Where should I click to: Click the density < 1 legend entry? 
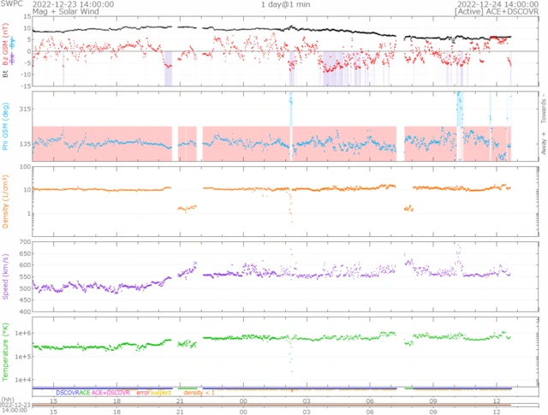199,391
